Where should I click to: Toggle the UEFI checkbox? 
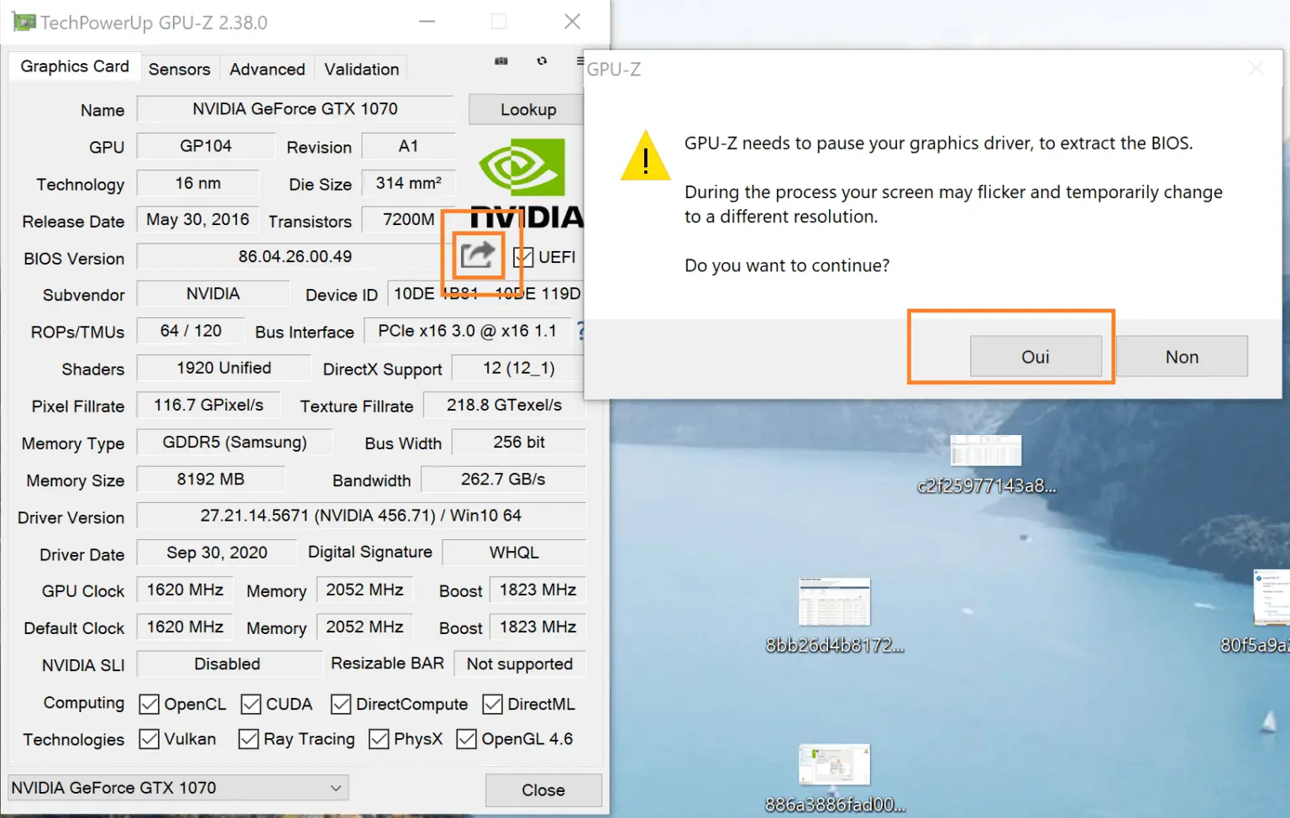pyautogui.click(x=523, y=257)
